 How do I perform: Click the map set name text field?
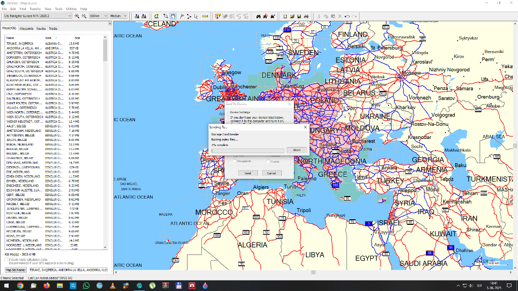click(x=68, y=270)
